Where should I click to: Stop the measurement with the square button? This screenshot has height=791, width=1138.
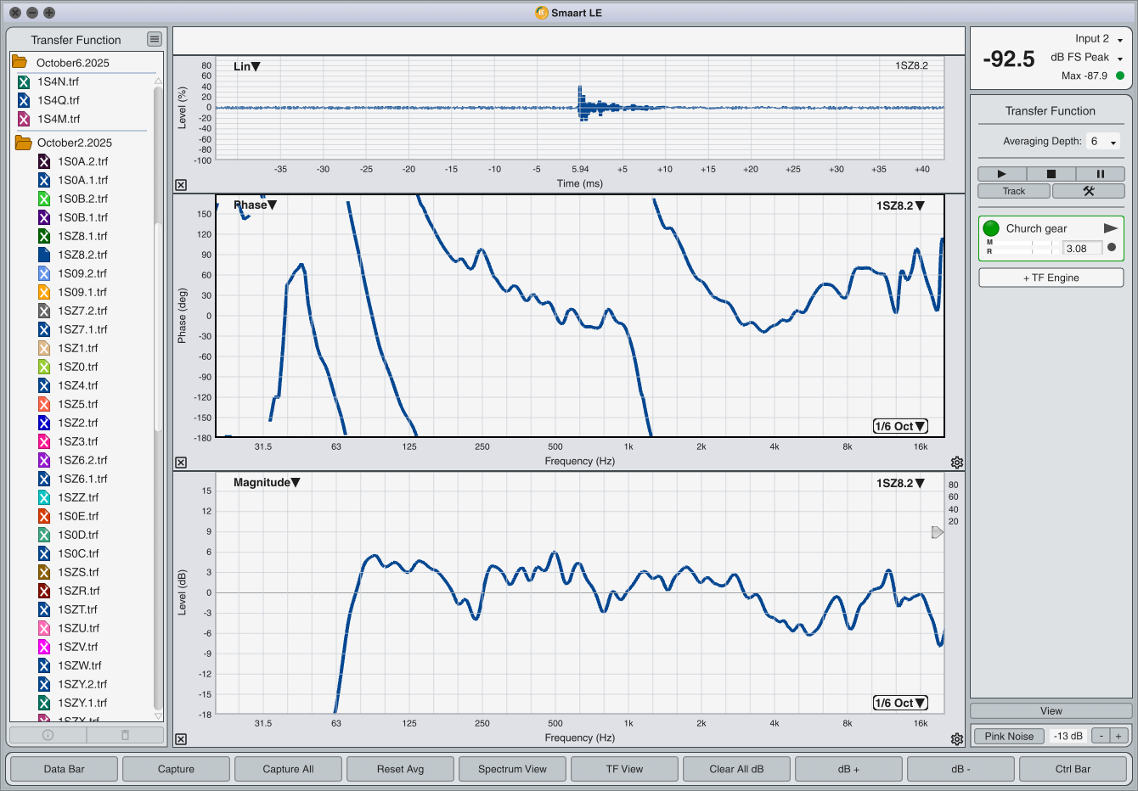(1051, 174)
